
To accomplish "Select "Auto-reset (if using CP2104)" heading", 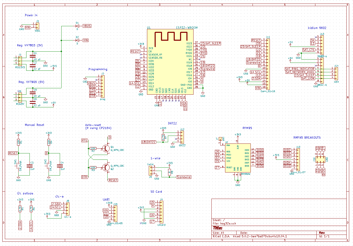I will (x=98, y=126).
